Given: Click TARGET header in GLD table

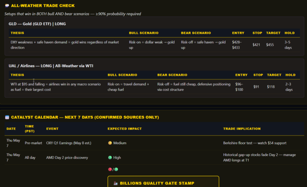Looking at the screenshot, I should click(273, 33).
